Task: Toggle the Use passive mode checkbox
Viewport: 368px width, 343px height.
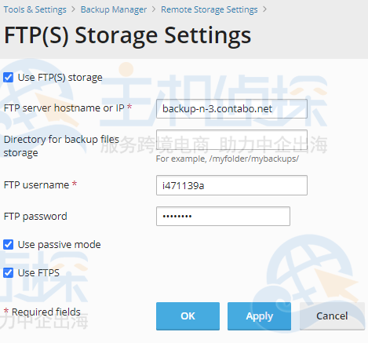Action: pyautogui.click(x=8, y=245)
